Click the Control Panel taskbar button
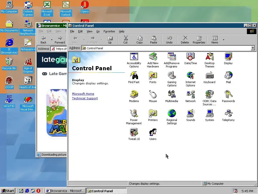This screenshot has height=194, width=258. (107, 191)
